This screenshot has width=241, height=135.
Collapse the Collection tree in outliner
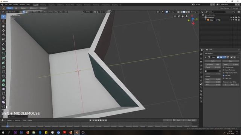click(203, 18)
